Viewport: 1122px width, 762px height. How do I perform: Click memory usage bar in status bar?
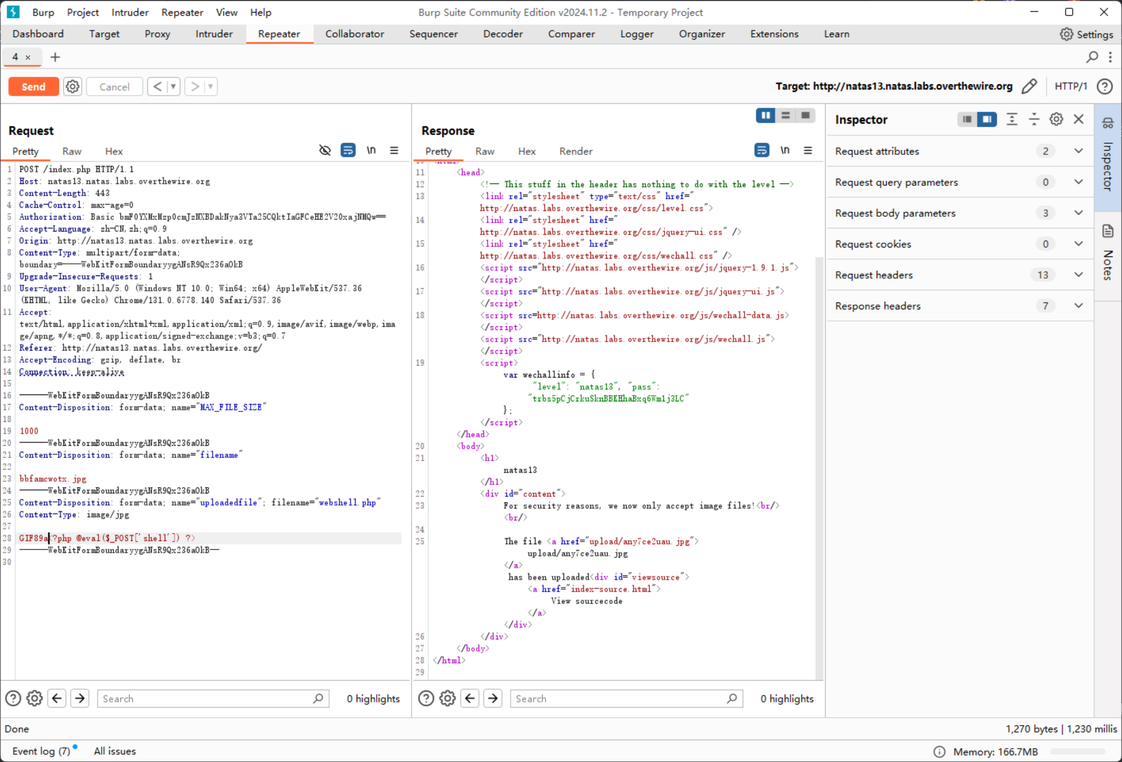tap(1077, 751)
